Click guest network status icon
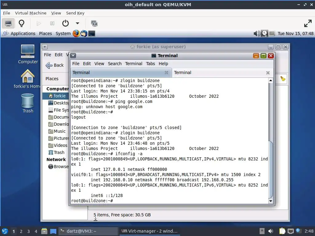Screen dimensions: 315x236 (x=272, y=33)
